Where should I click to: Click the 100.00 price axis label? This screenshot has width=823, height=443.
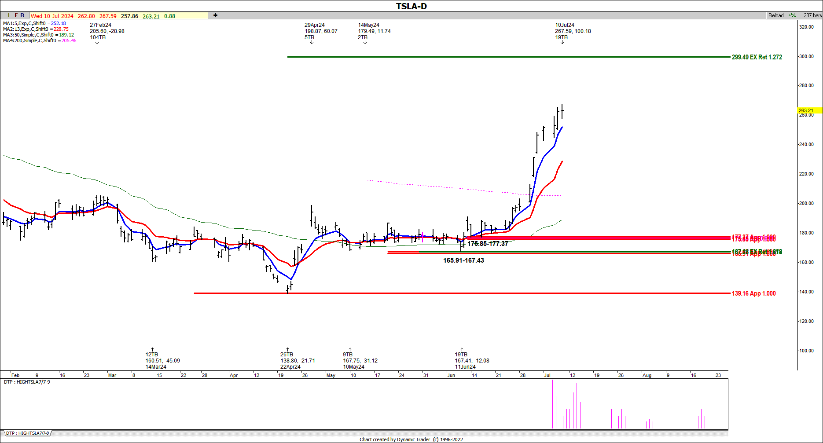(806, 351)
